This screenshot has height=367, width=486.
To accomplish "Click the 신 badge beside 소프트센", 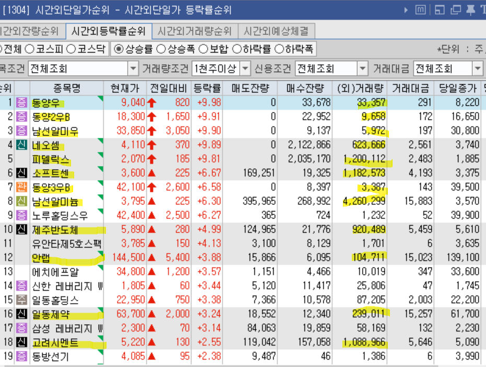I will pos(21,173).
